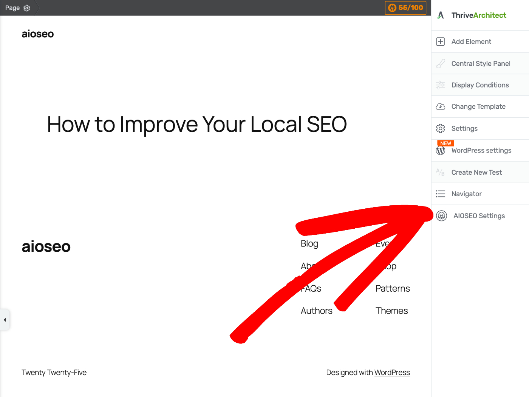This screenshot has height=397, width=529.
Task: Click the WordPress logo icon
Action: coord(441,151)
